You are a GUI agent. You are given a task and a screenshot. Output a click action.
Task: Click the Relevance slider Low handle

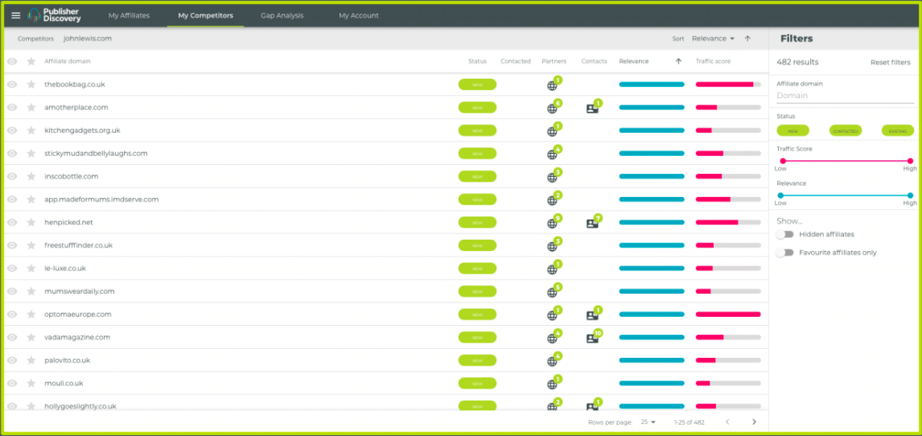tap(781, 195)
